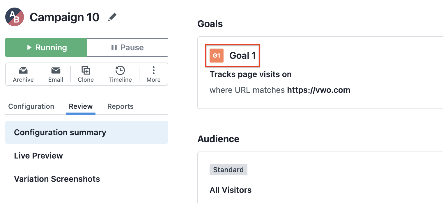The image size is (443, 203).
Task: View Variation Screenshots section
Action: click(57, 179)
